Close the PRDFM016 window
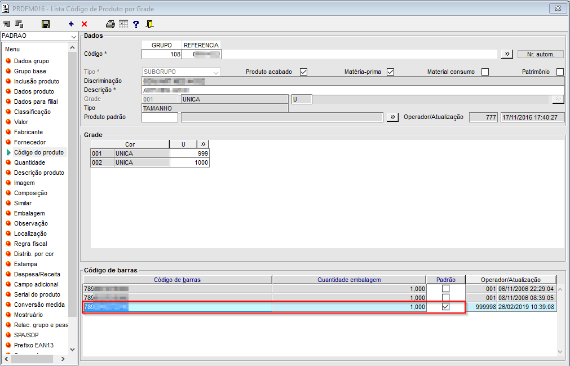 558,8
